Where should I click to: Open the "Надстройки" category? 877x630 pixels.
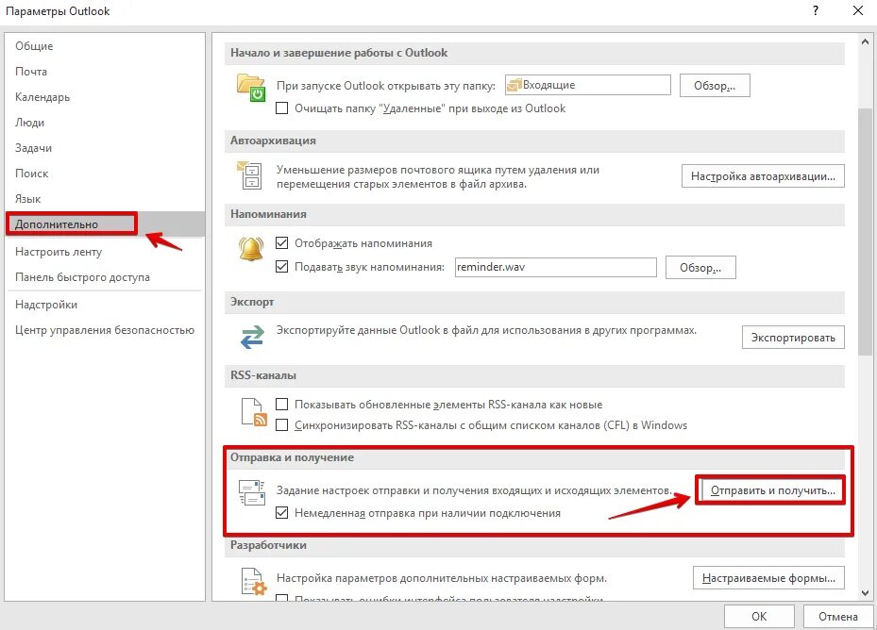(105, 305)
